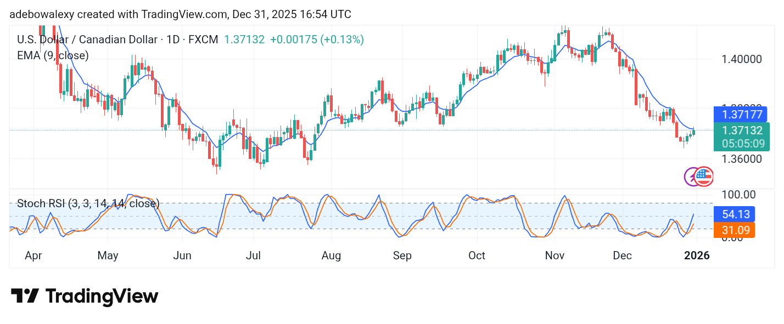Click the 100.00 Stoch RSI scale label
Image resolution: width=784 pixels, height=324 pixels.
[738, 195]
